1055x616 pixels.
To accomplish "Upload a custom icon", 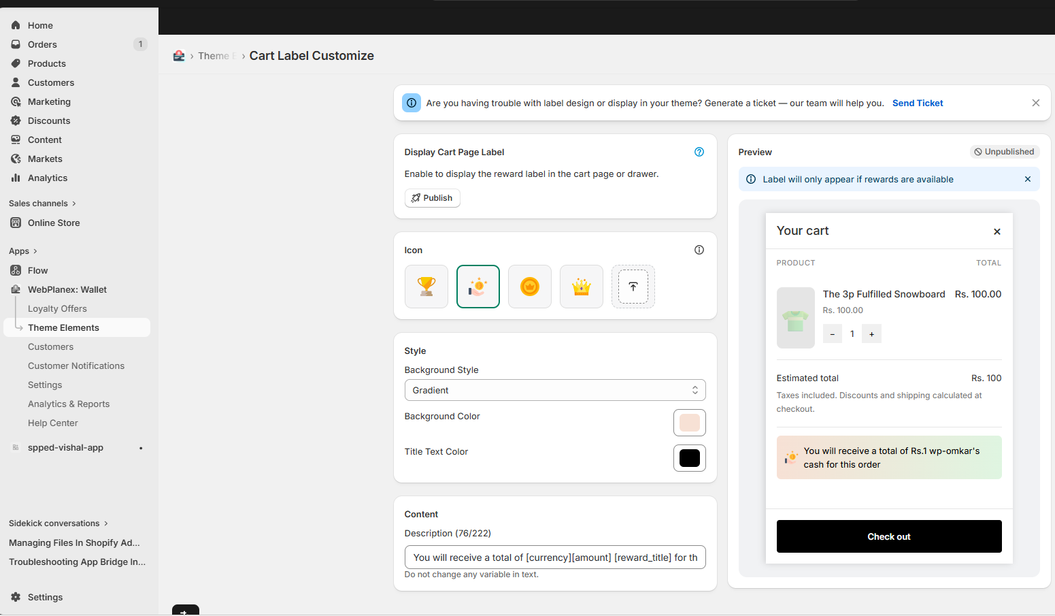I will click(633, 286).
